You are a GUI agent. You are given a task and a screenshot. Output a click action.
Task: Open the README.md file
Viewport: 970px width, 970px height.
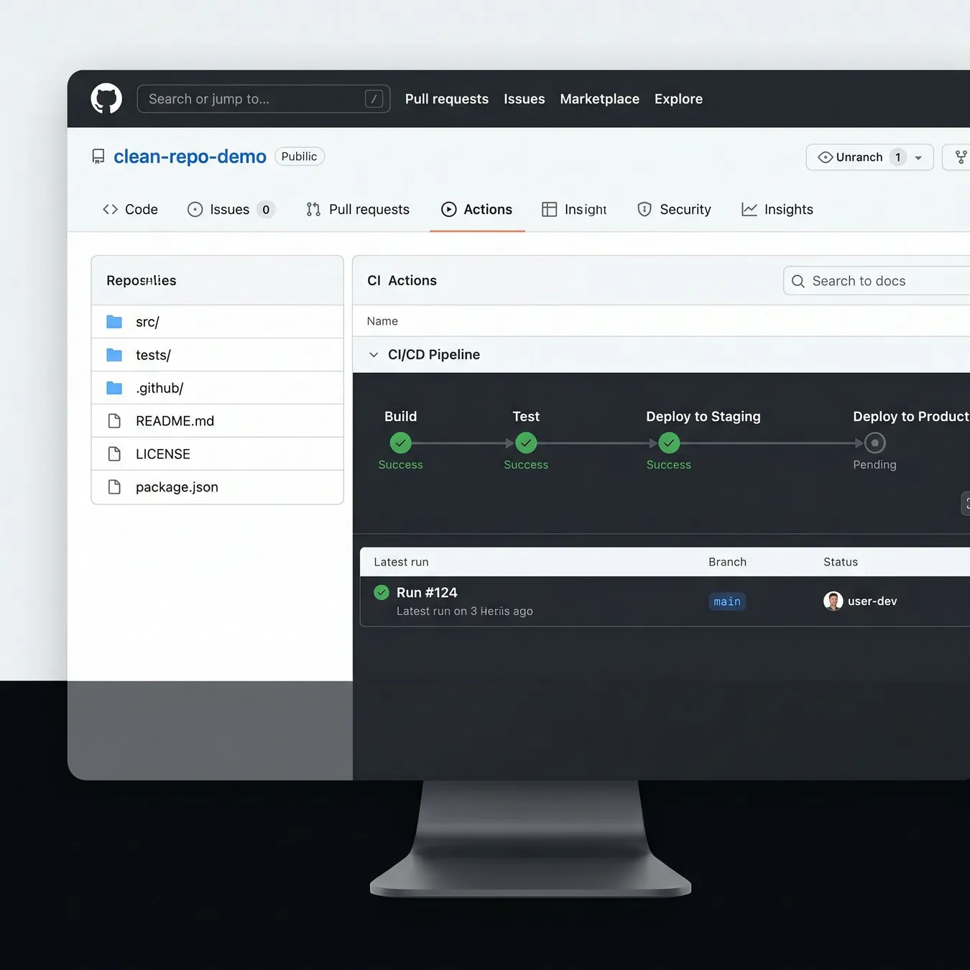pos(217,420)
